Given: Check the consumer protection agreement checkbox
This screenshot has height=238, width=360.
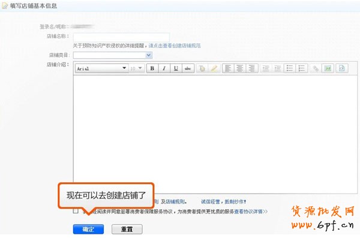Looking at the screenshot, I should pos(76,211).
